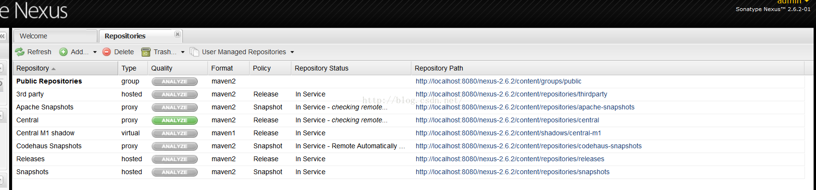Click the red Delete icon

[x=107, y=52]
